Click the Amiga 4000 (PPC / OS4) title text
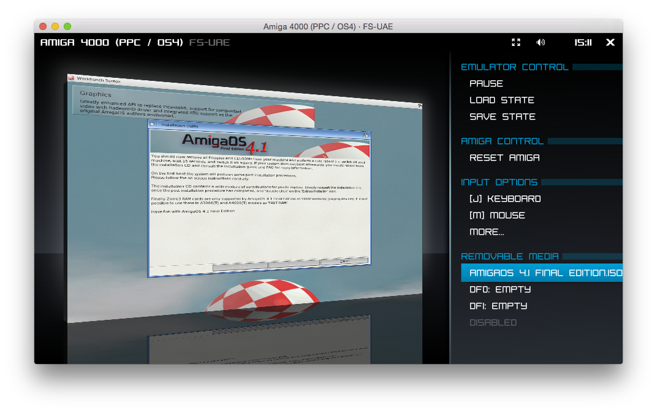Viewport: 657px width, 413px height. pyautogui.click(x=112, y=42)
